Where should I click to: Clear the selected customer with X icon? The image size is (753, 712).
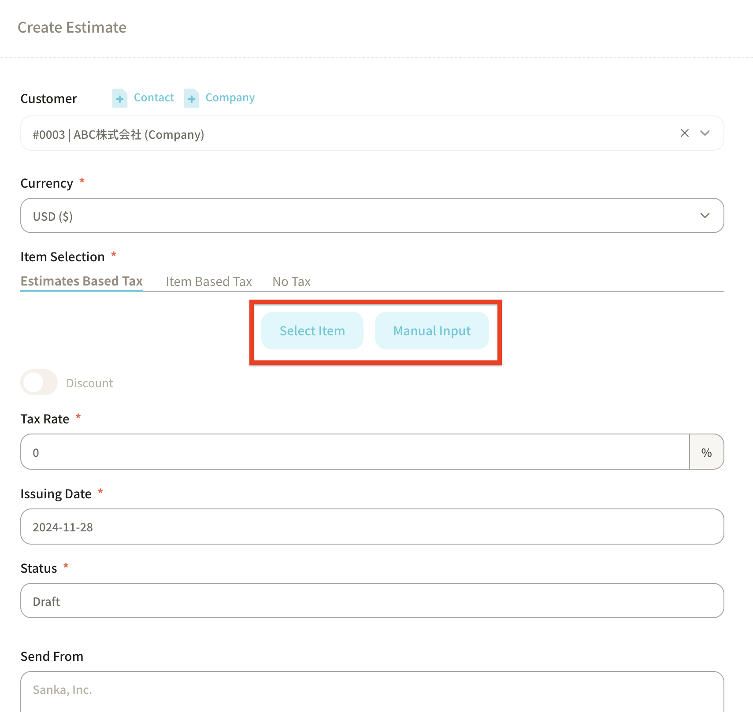pos(684,133)
